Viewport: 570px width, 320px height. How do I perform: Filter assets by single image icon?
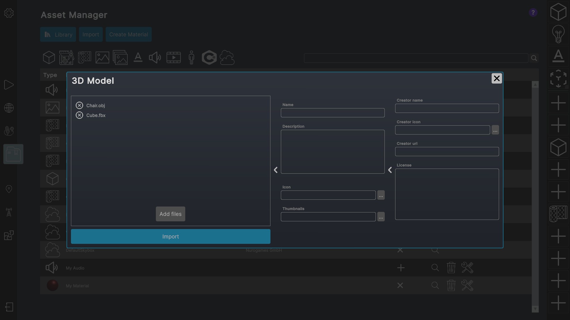[x=102, y=57]
